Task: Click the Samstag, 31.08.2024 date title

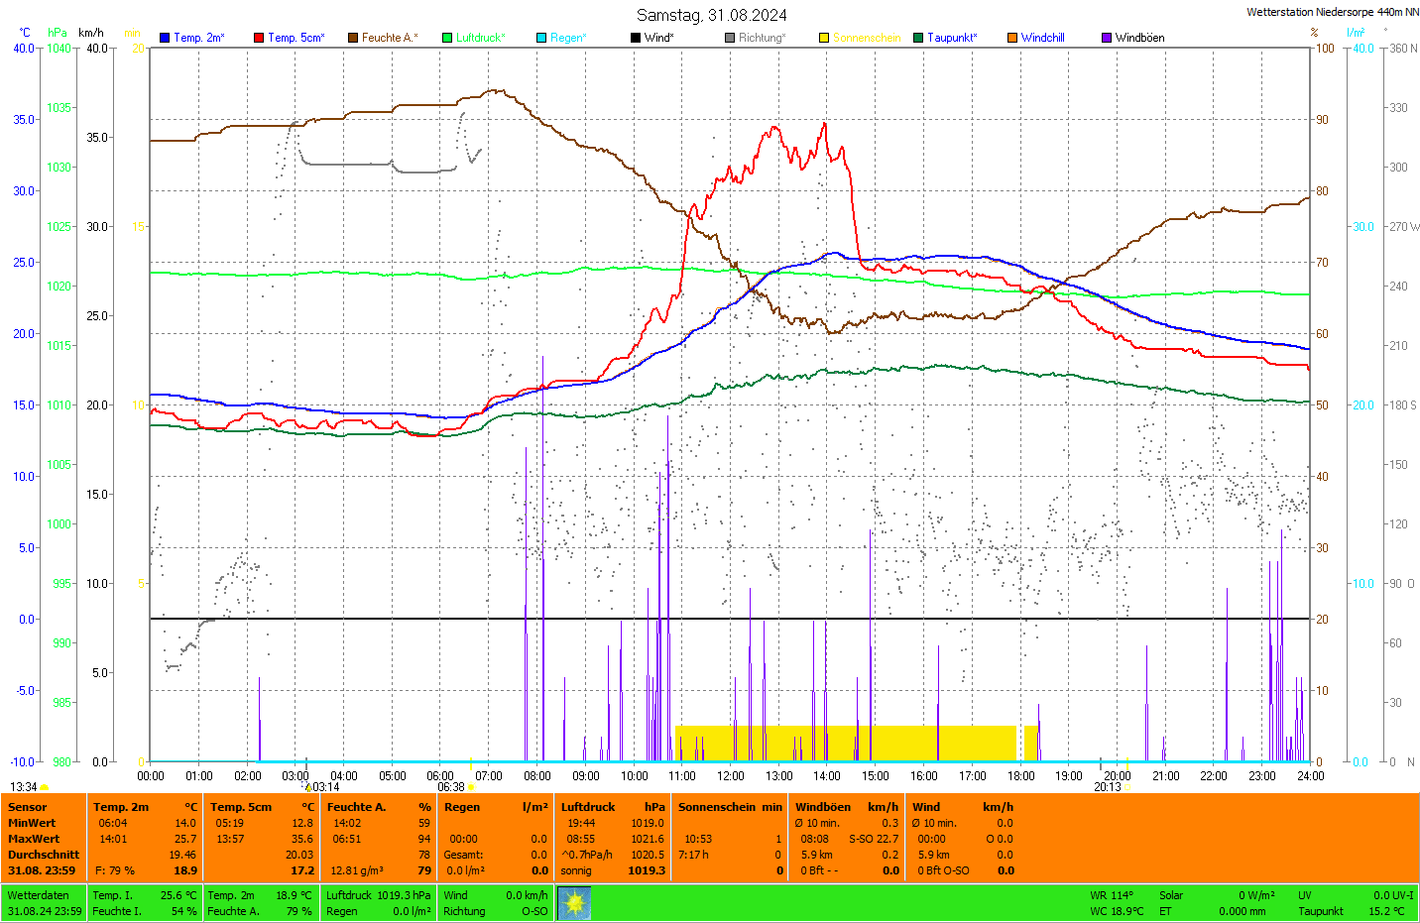Action: point(711,15)
